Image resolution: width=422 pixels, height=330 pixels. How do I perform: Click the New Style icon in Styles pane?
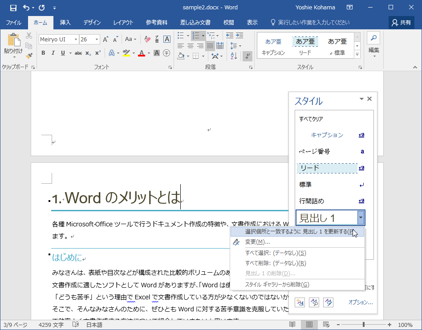(300, 302)
